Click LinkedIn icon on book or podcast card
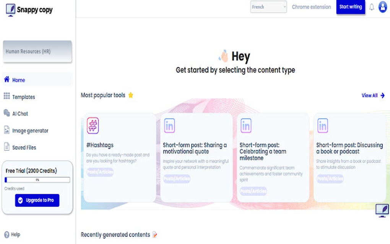This screenshot has height=244, width=390. click(x=323, y=125)
